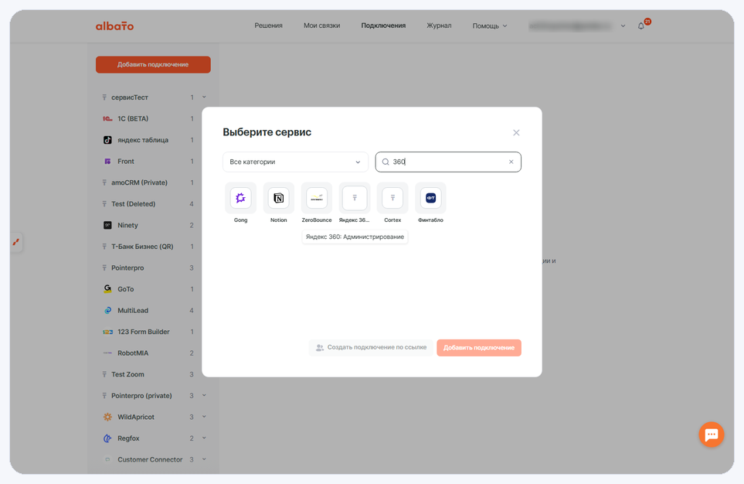This screenshot has height=484, width=744.
Task: Expand the Regfox connections chevron
Action: coord(204,438)
